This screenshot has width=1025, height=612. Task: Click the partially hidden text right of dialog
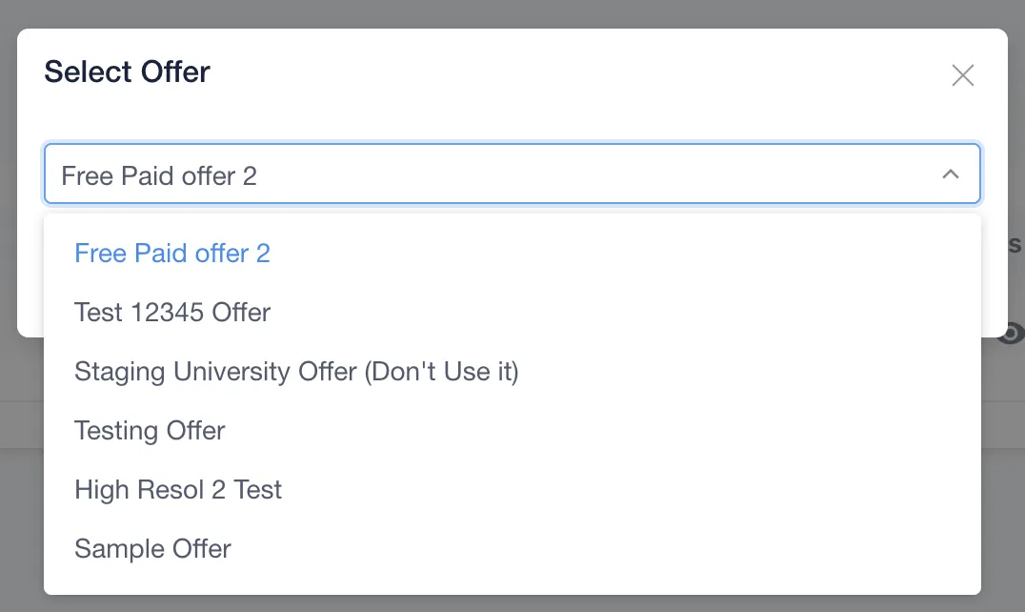tap(1015, 244)
